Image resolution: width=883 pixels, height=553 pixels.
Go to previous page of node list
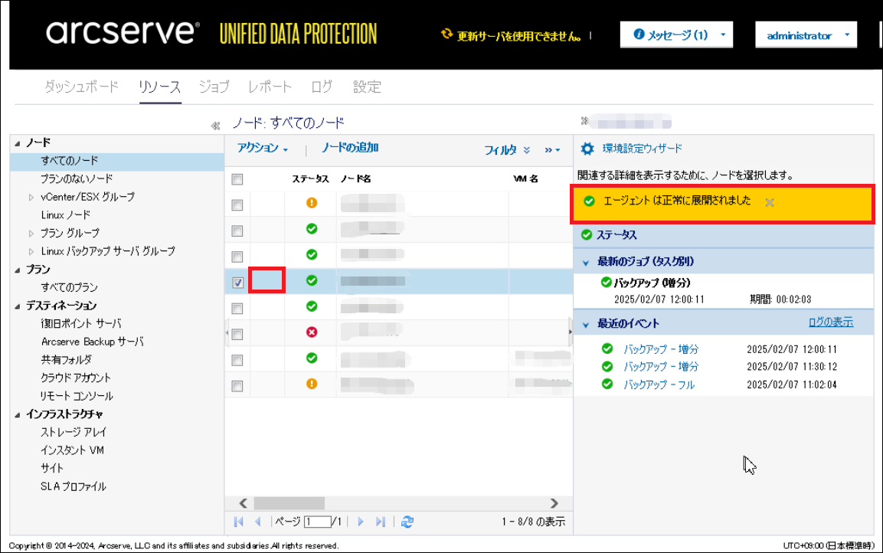point(258,522)
